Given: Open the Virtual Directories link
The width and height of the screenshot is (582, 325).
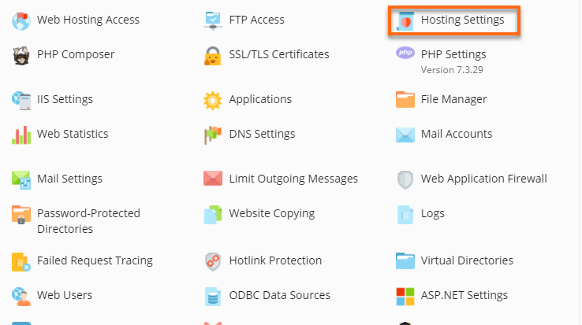Looking at the screenshot, I should tap(467, 260).
